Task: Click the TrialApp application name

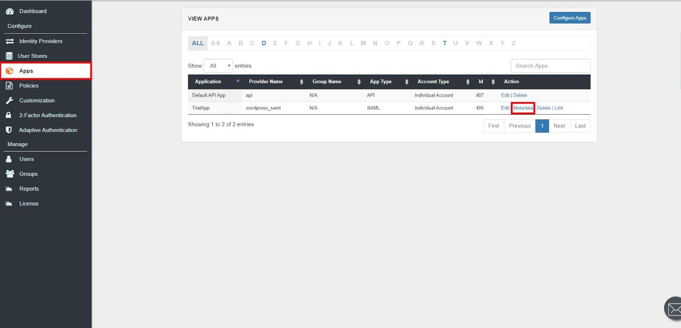Action: [x=201, y=108]
